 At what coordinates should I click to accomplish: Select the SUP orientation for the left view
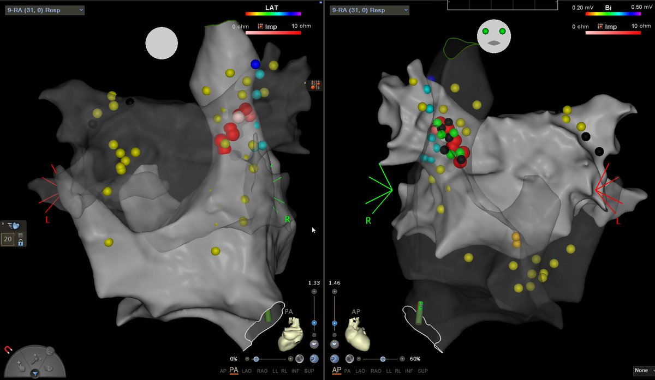click(x=309, y=371)
